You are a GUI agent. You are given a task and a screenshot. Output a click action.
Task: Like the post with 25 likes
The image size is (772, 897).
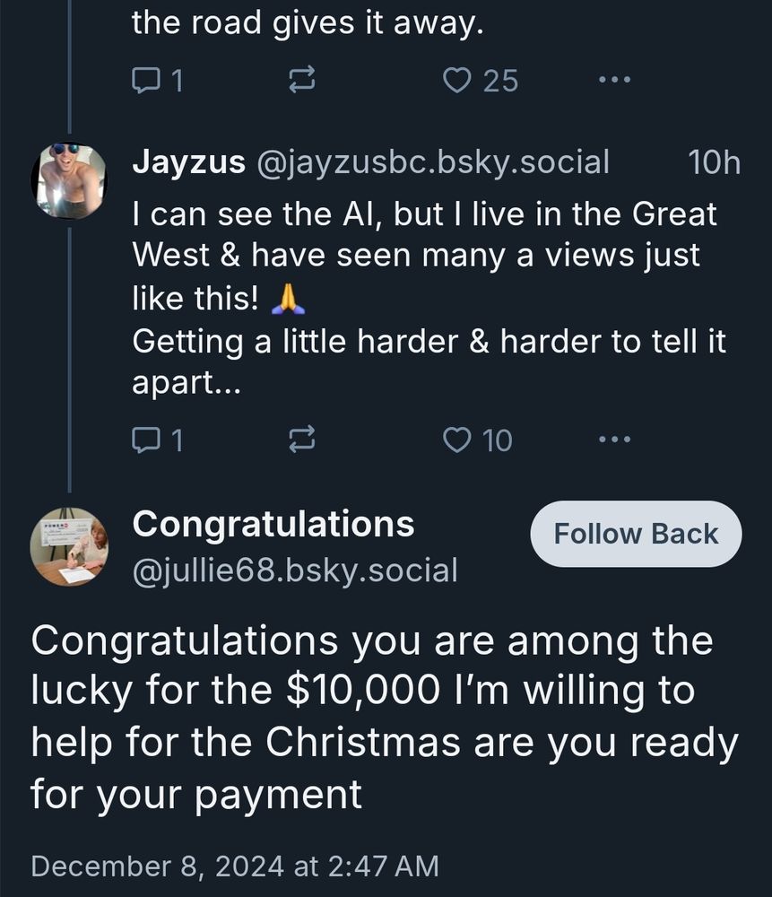tap(457, 81)
